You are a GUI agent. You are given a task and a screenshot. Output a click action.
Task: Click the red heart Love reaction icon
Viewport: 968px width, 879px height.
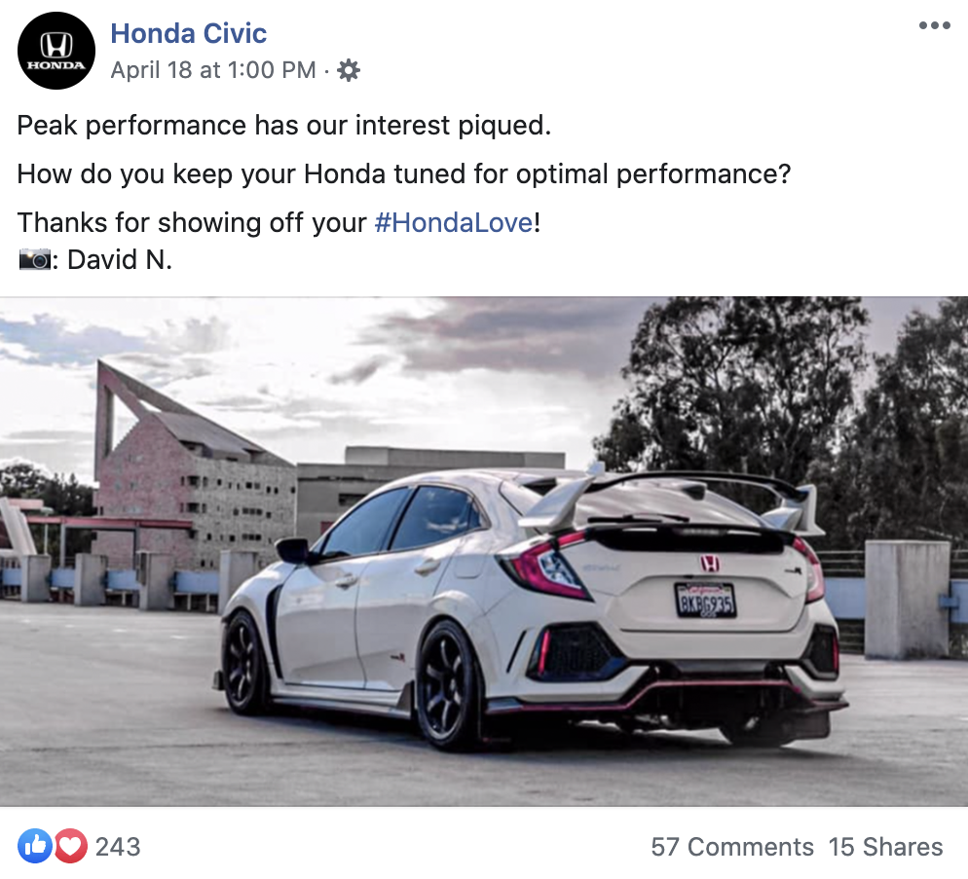70,846
